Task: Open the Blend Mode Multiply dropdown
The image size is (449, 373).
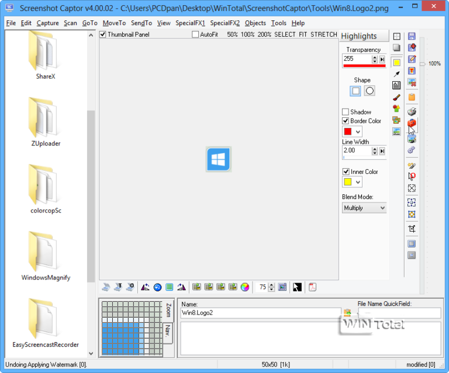Action: click(364, 208)
